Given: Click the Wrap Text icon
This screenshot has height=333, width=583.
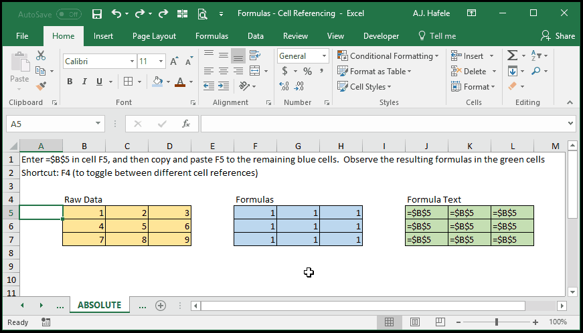Looking at the screenshot, I should coord(255,55).
